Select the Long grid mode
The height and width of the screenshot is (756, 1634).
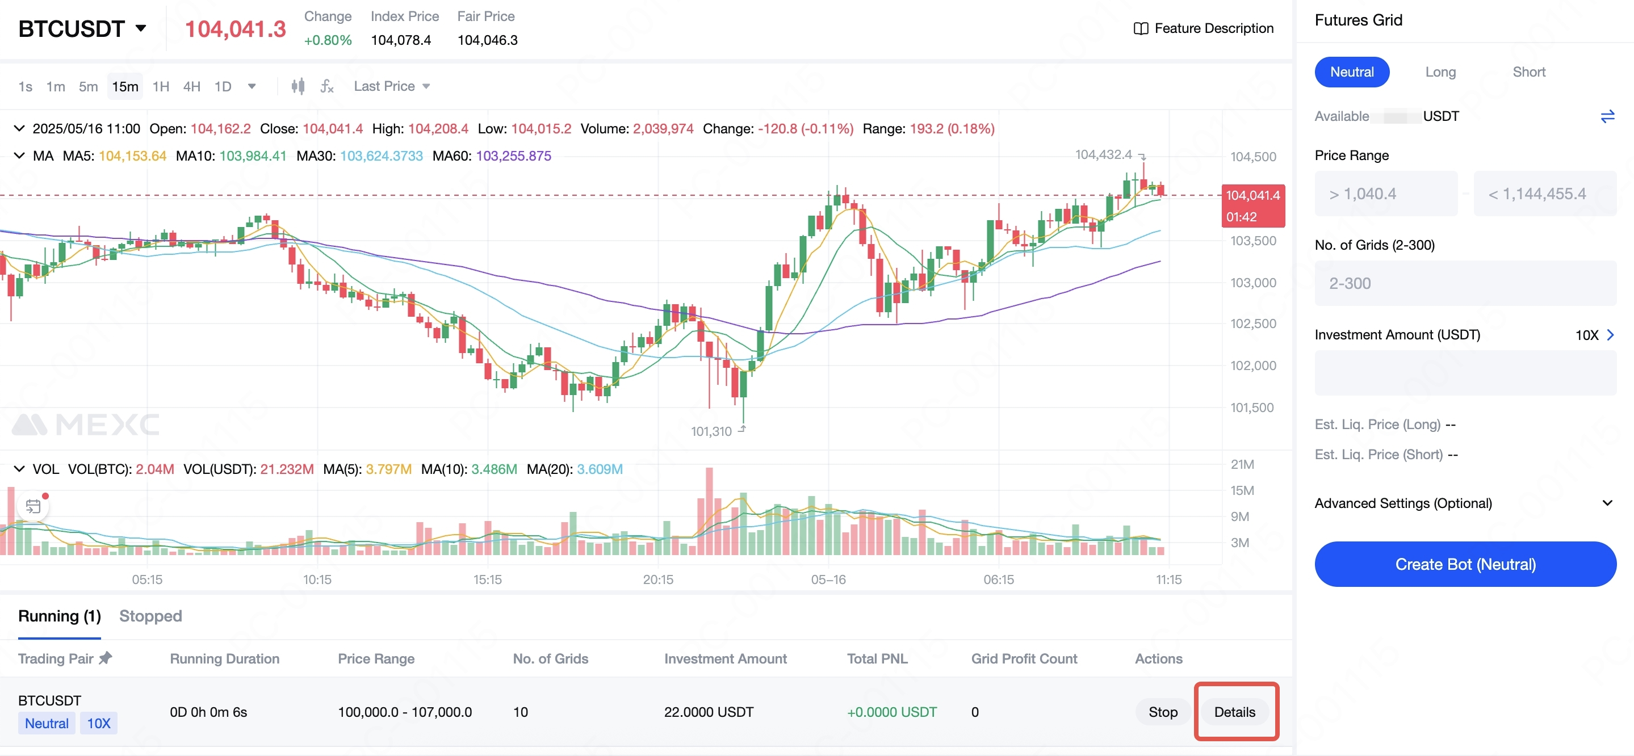[x=1440, y=72]
